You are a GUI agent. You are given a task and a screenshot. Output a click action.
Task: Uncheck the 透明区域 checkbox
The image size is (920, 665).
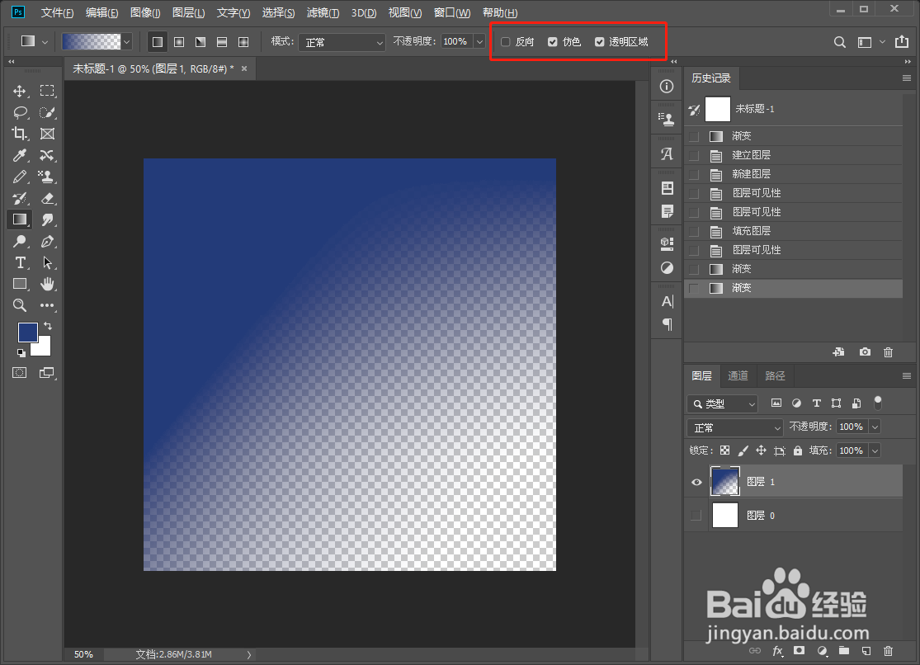[x=600, y=42]
